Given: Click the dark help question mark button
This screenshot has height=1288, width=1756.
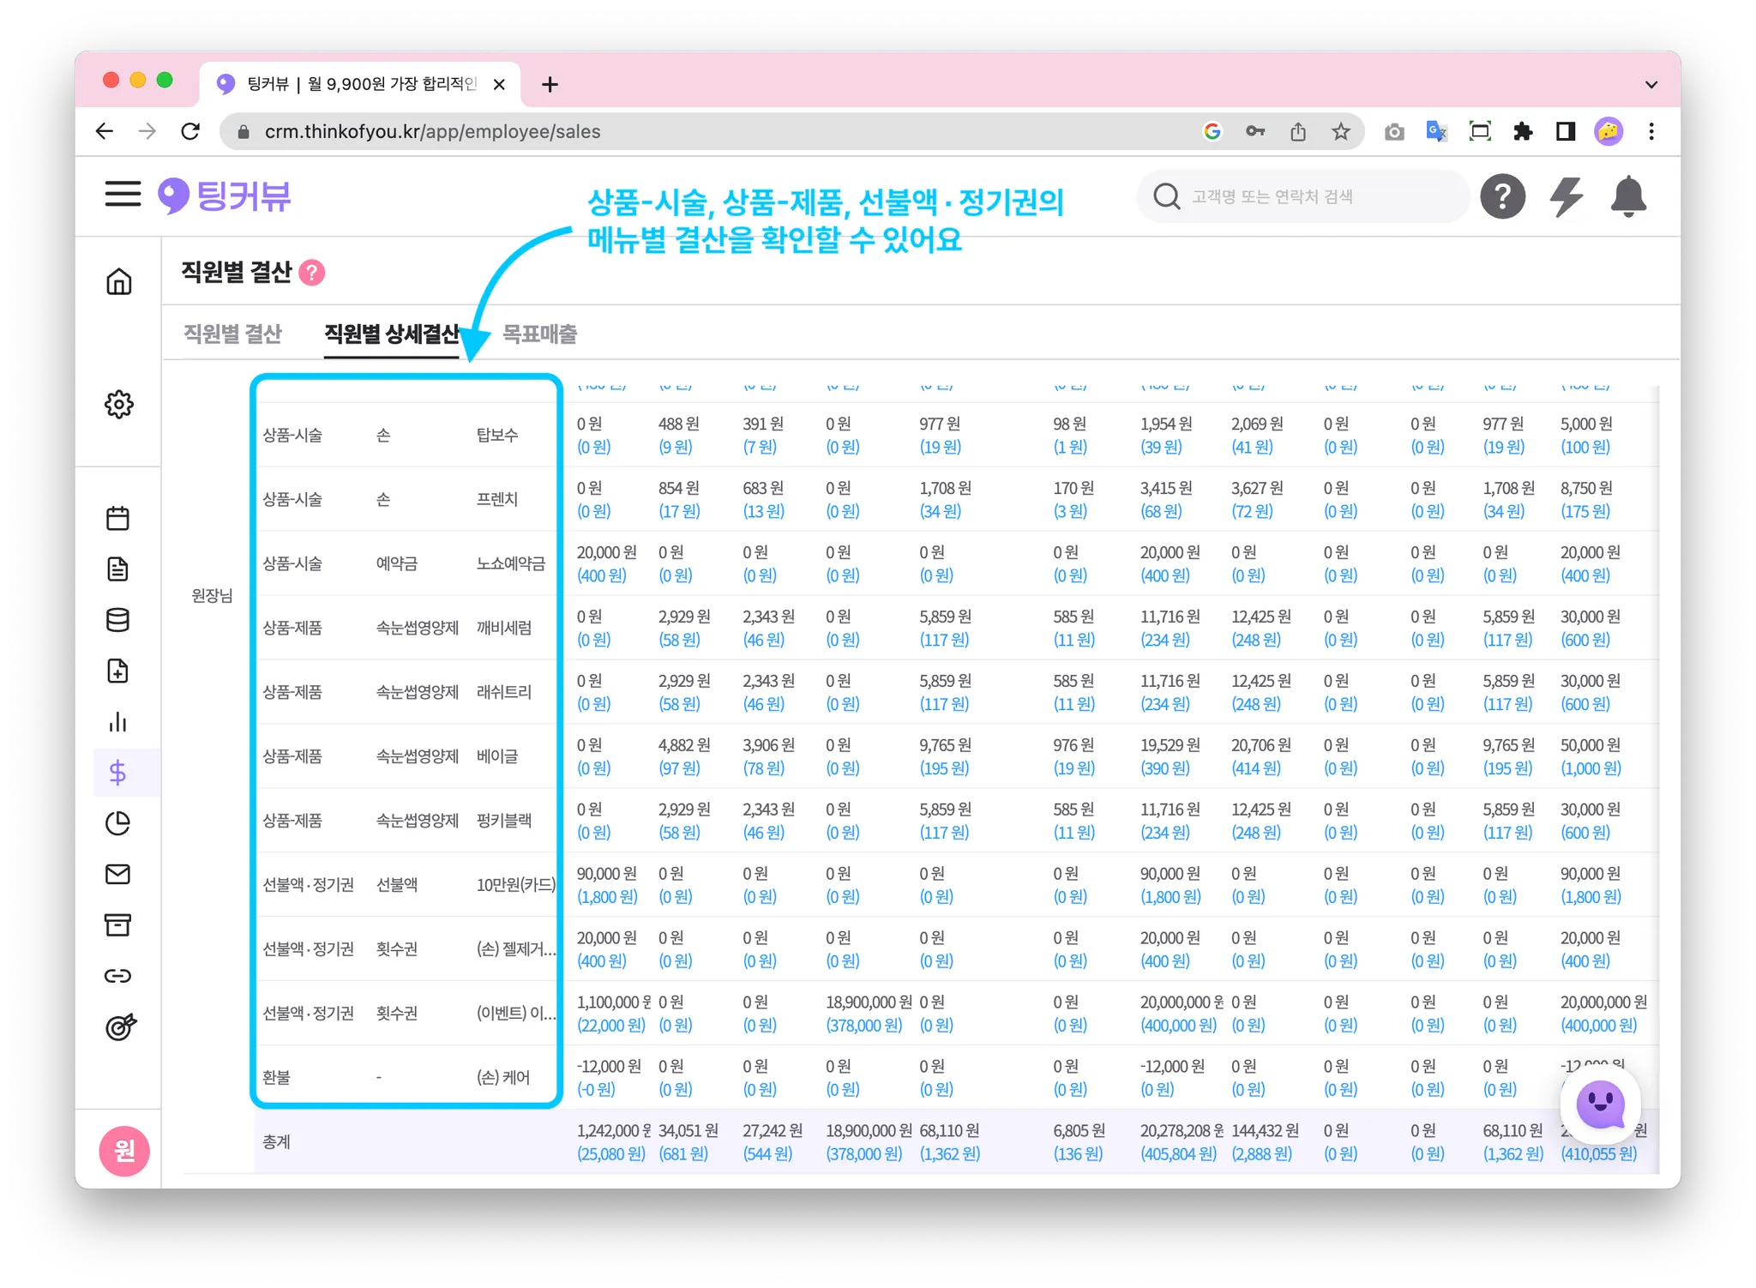Looking at the screenshot, I should coord(1502,196).
